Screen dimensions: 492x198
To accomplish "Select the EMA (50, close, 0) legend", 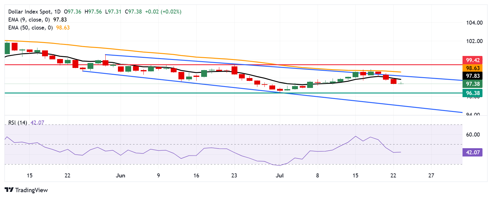I will (30, 28).
